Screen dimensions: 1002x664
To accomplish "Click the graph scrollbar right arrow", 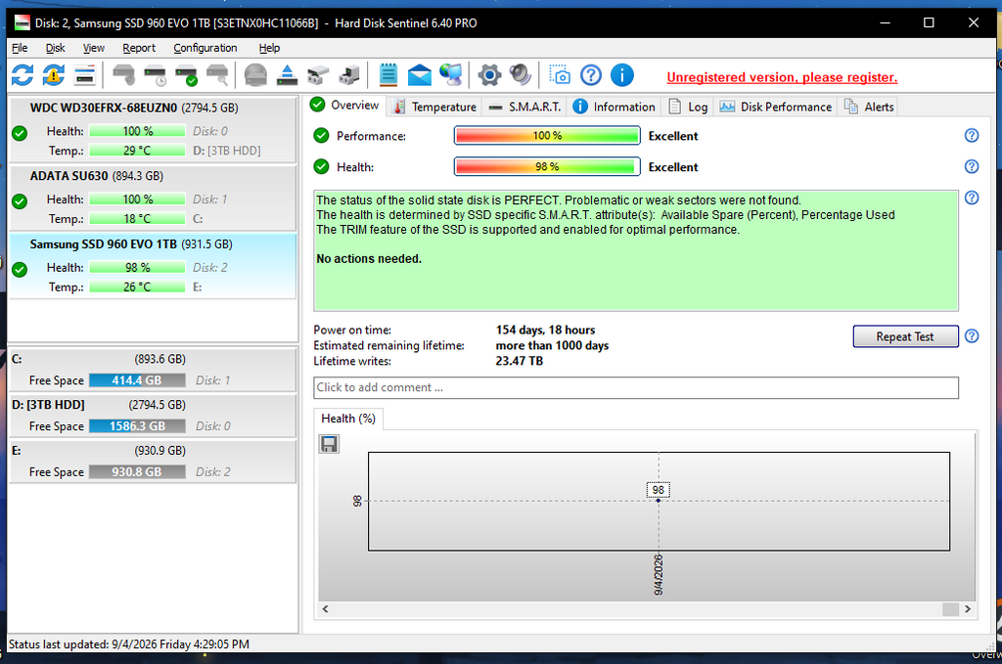I will [968, 609].
